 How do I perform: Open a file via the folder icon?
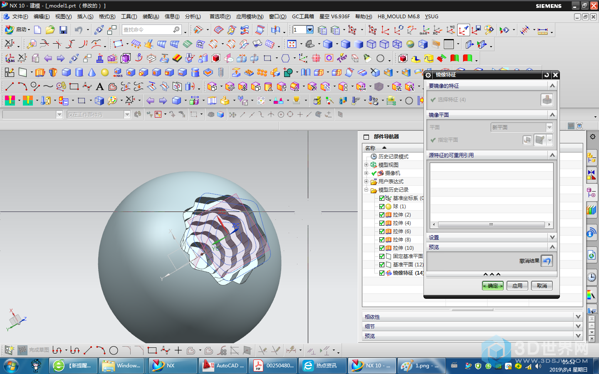(x=50, y=30)
